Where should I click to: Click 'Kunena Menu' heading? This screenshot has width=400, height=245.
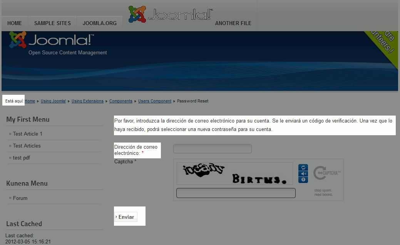pyautogui.click(x=27, y=183)
